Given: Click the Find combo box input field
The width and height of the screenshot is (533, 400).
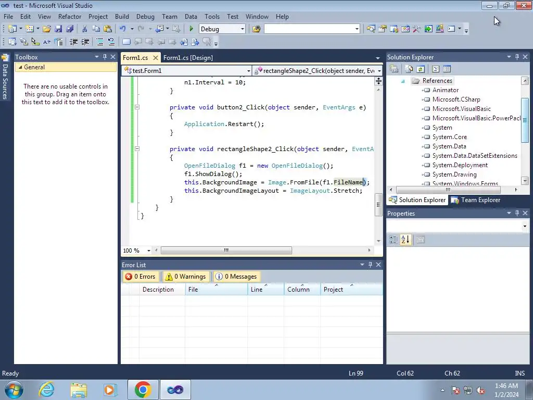Looking at the screenshot, I should (309, 29).
